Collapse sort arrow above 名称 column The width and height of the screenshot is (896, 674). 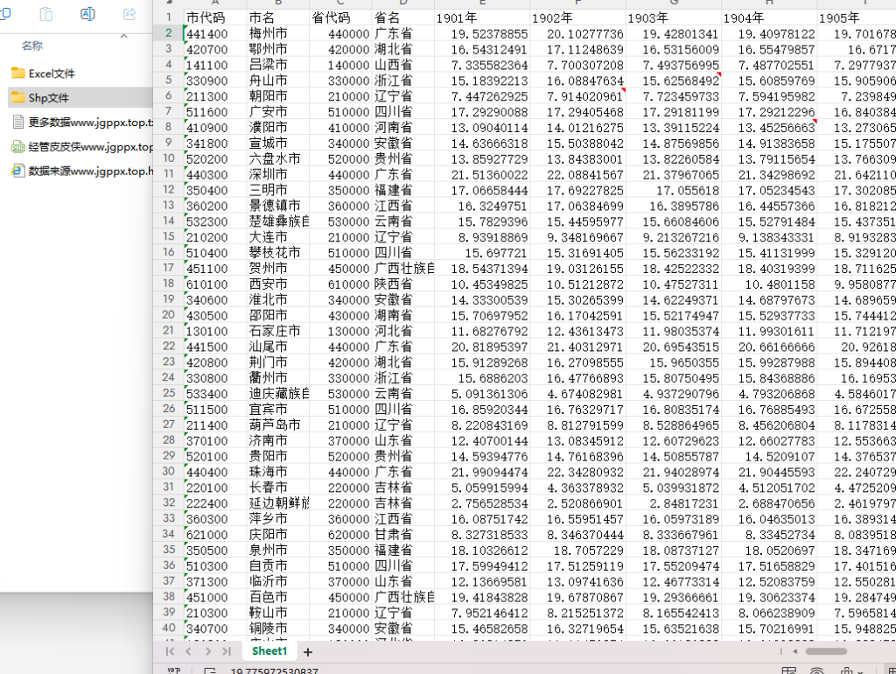[124, 36]
